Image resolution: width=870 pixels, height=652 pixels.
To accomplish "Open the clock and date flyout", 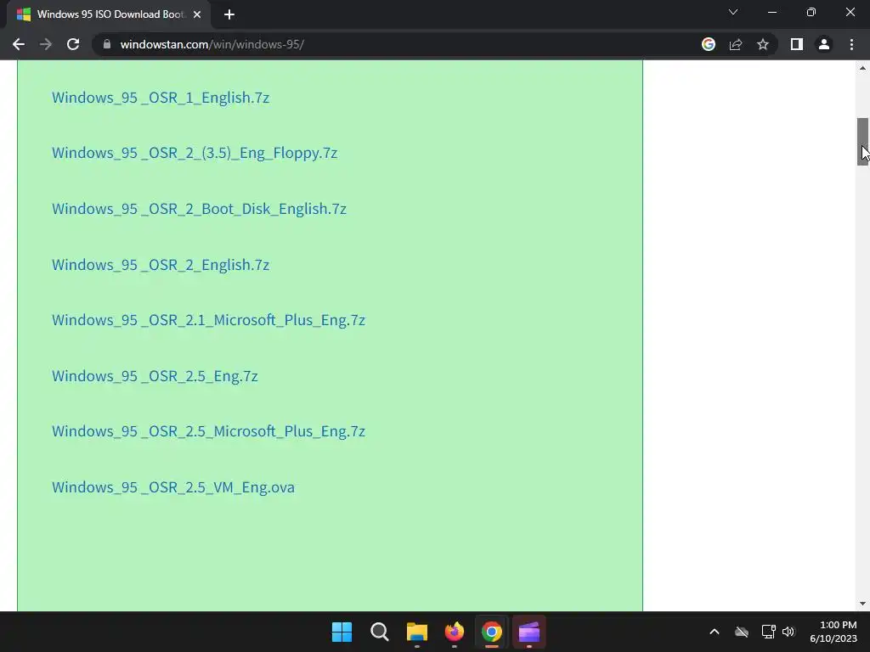I will 833,632.
